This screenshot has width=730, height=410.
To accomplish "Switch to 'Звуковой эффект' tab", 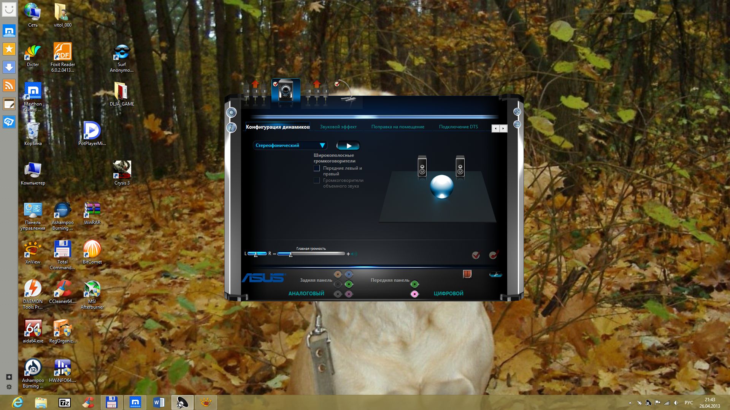I will click(x=338, y=127).
